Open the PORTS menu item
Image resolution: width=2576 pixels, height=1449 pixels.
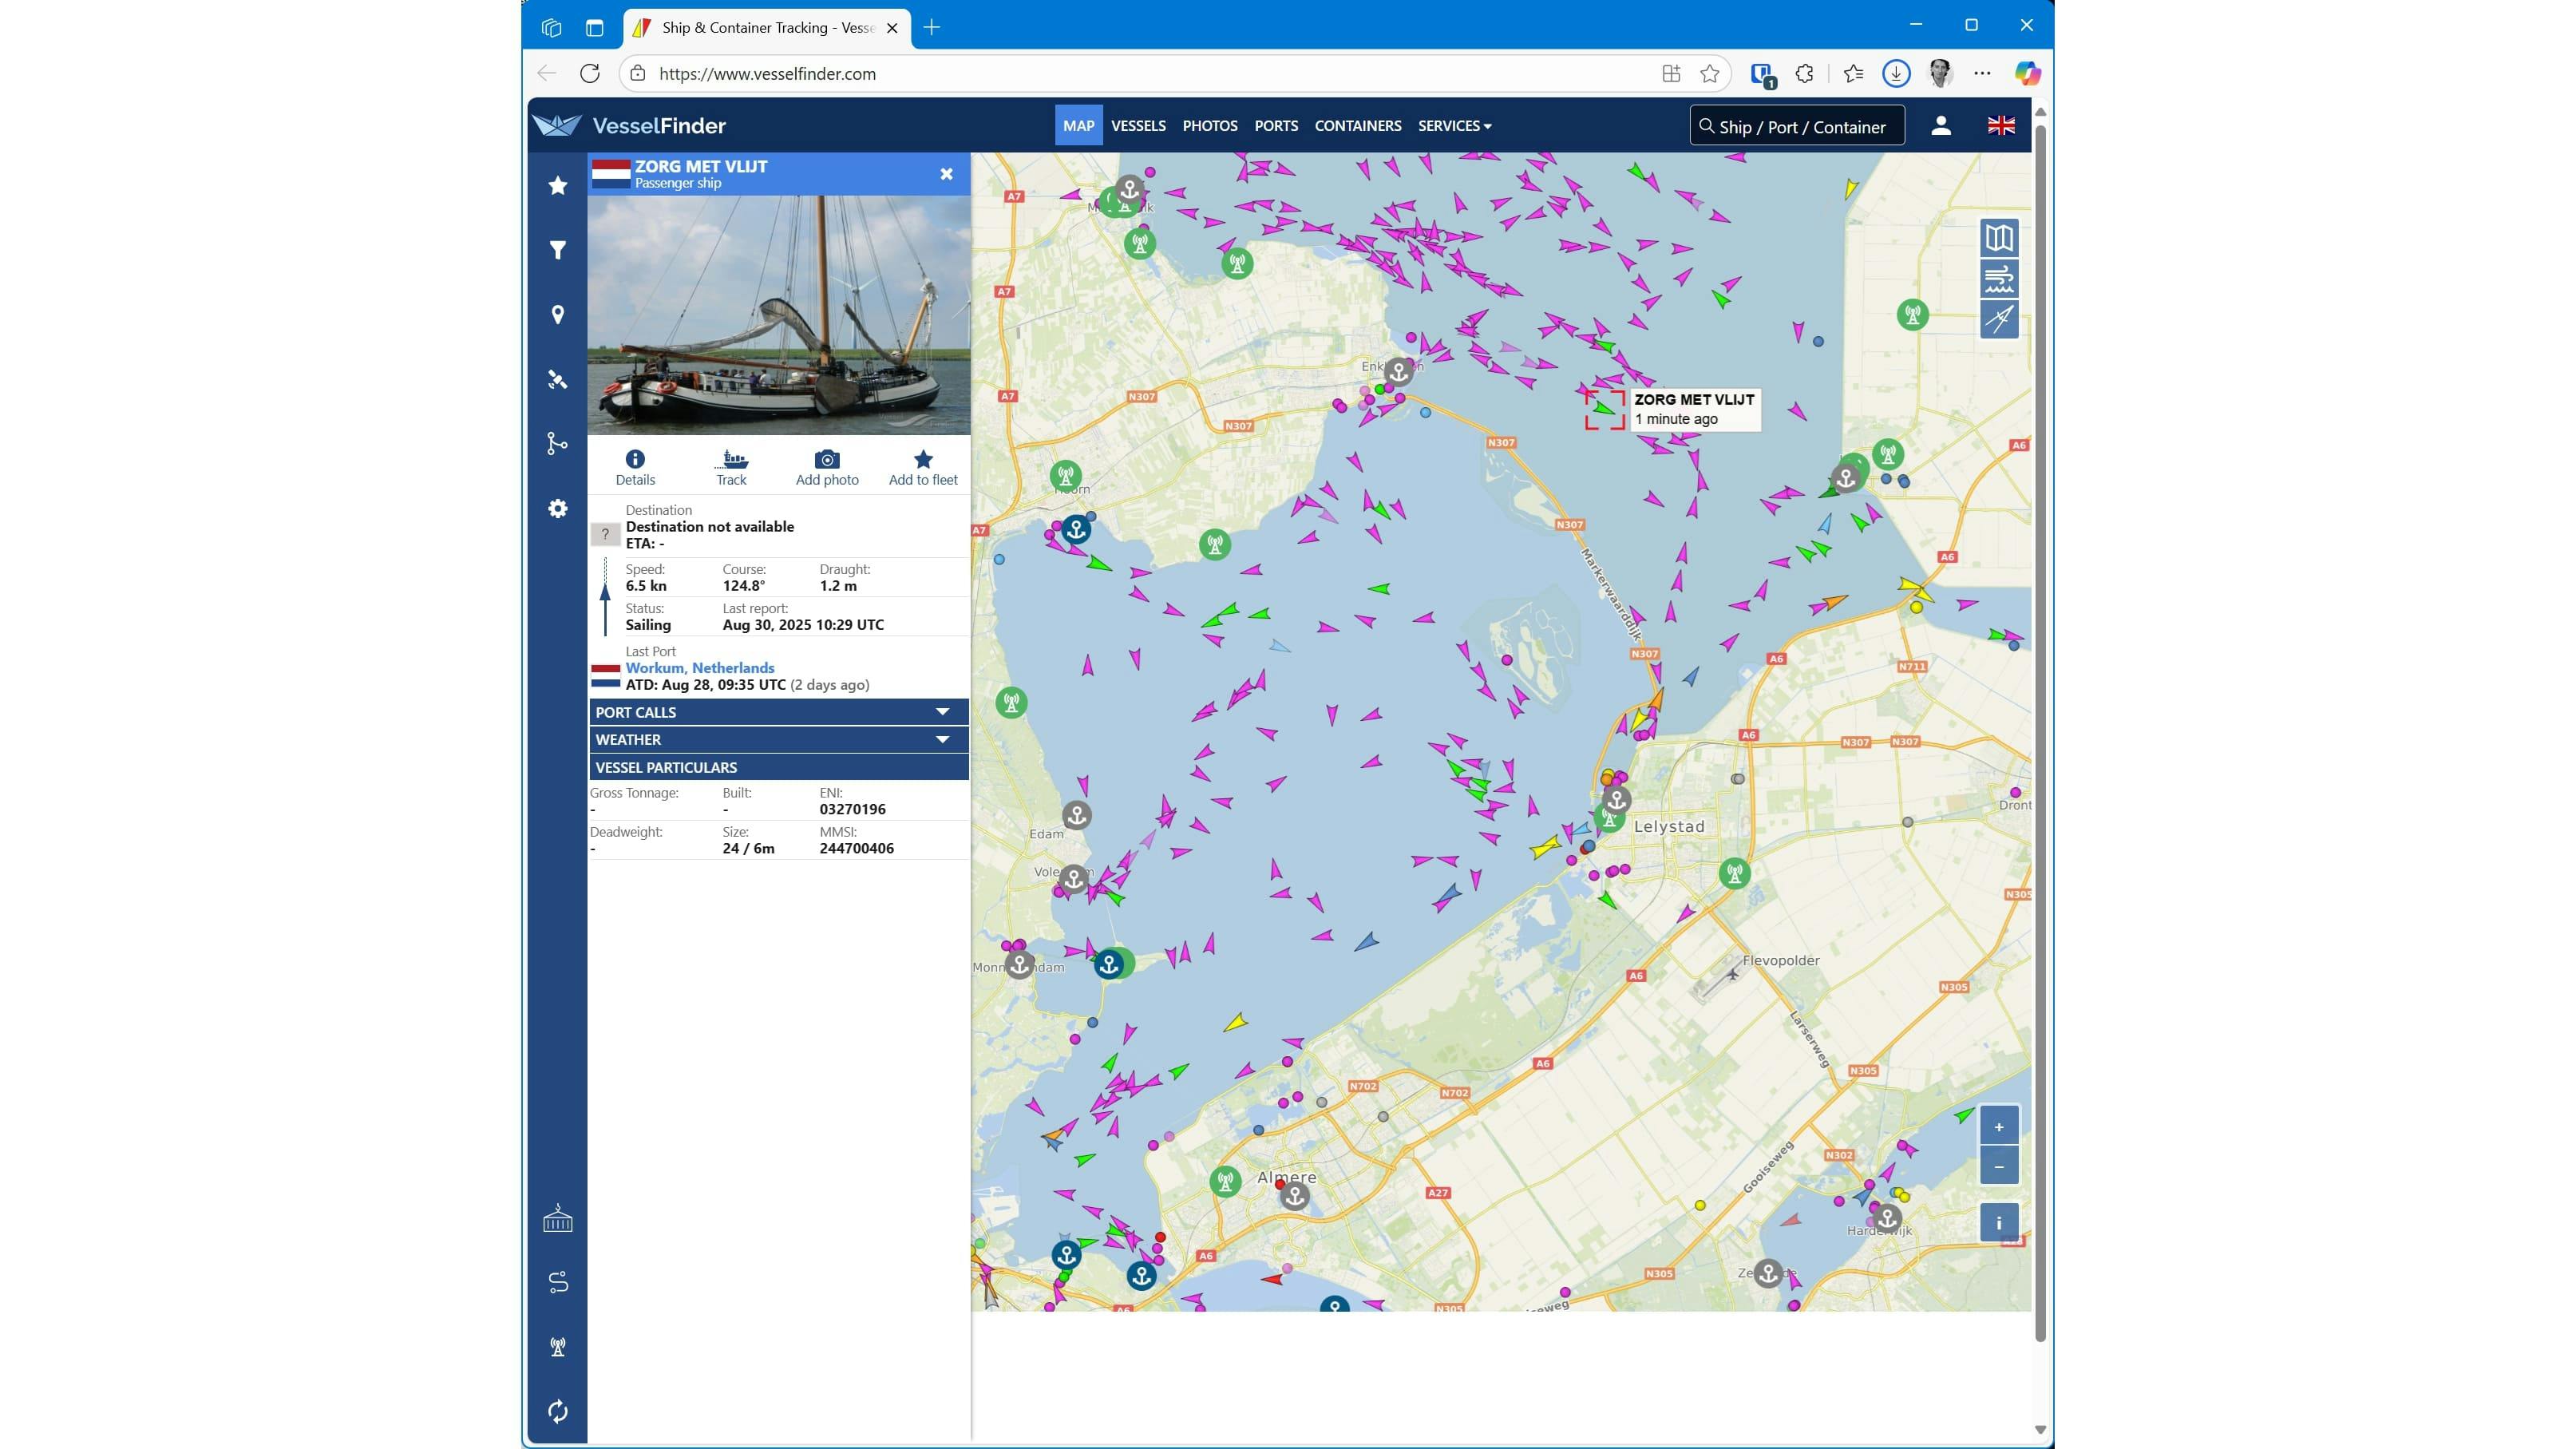coord(1276,126)
